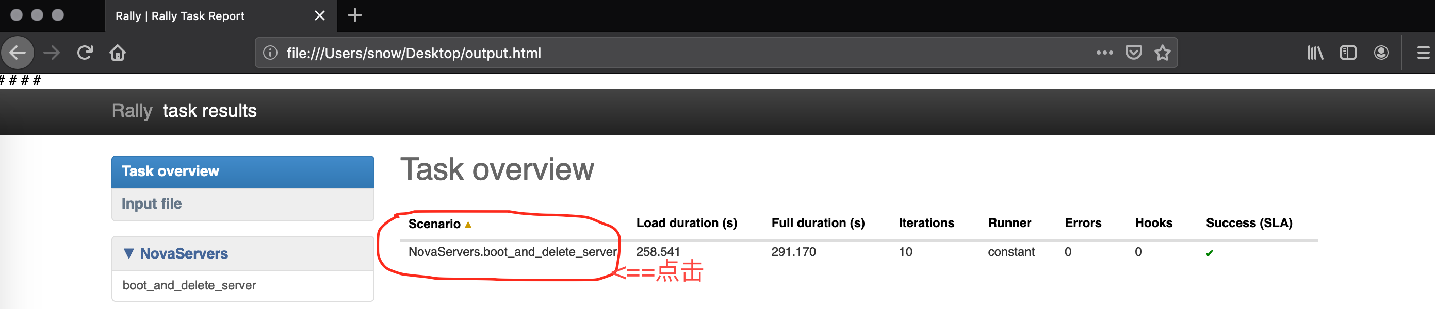Open the NovaServers.boot_and_delete_server scenario row
The width and height of the screenshot is (1435, 309).
click(512, 252)
